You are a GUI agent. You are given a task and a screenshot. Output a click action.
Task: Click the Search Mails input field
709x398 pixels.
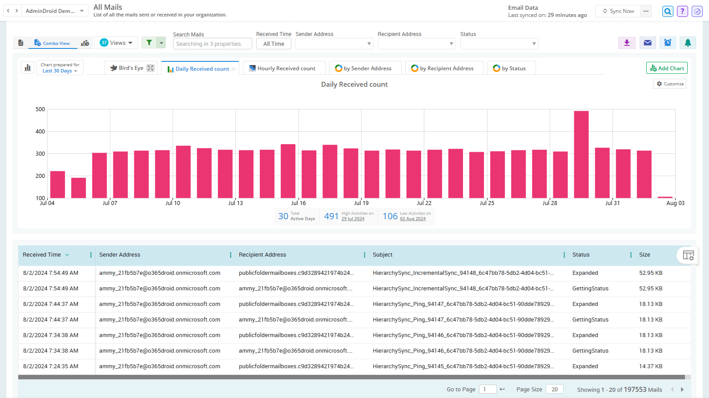coord(212,44)
